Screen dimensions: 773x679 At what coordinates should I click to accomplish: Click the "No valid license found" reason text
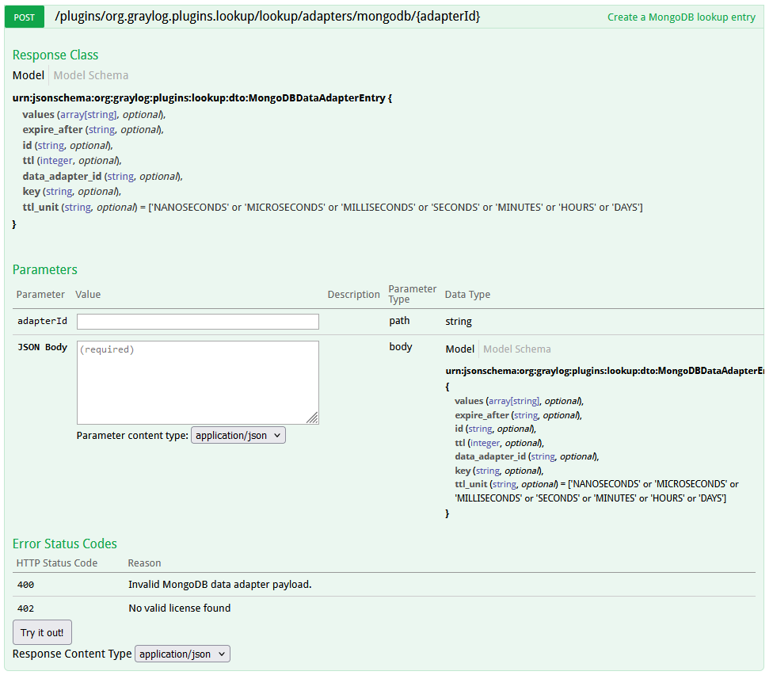tap(180, 608)
